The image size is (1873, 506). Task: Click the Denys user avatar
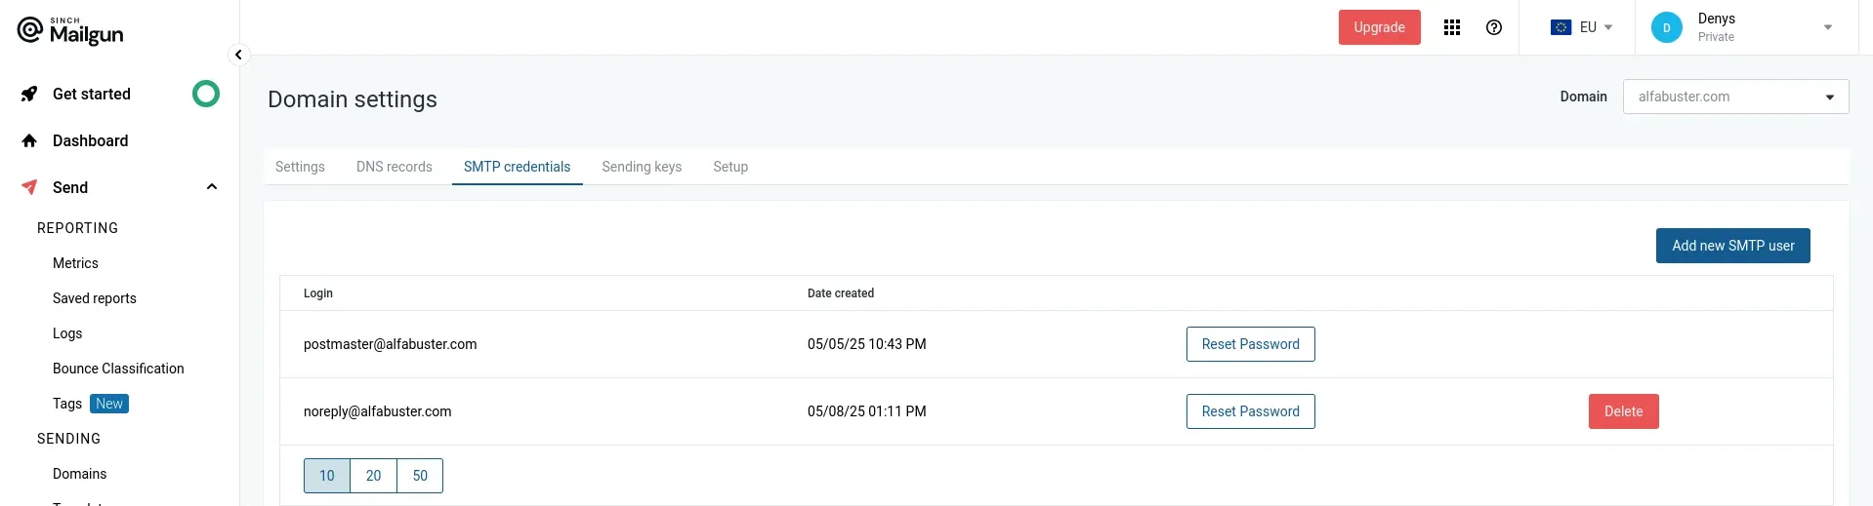point(1667,27)
